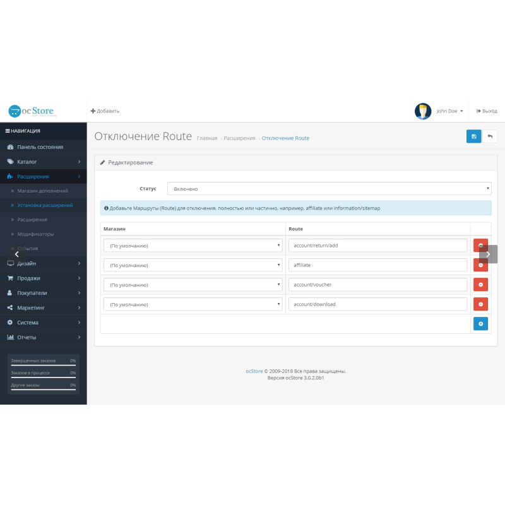
Task: Click the back arrow button near save
Action: click(x=491, y=136)
